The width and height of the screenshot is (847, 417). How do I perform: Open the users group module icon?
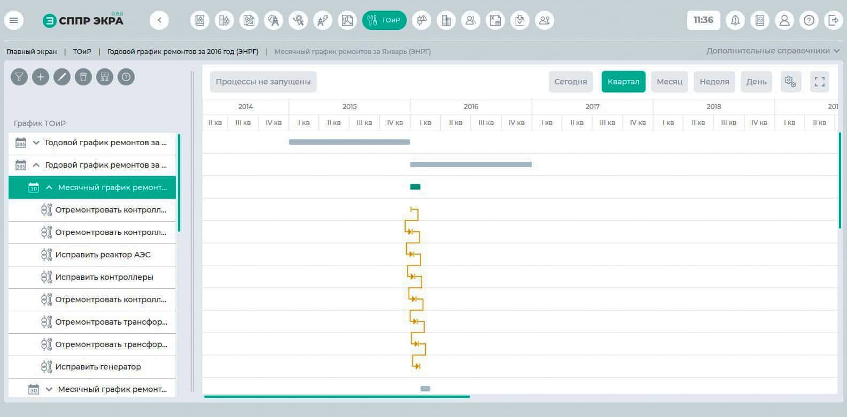(x=470, y=20)
